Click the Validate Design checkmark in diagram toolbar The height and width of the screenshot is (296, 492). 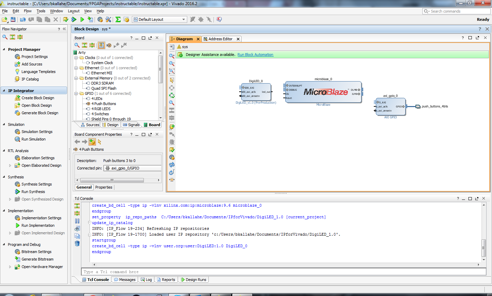click(x=172, y=150)
